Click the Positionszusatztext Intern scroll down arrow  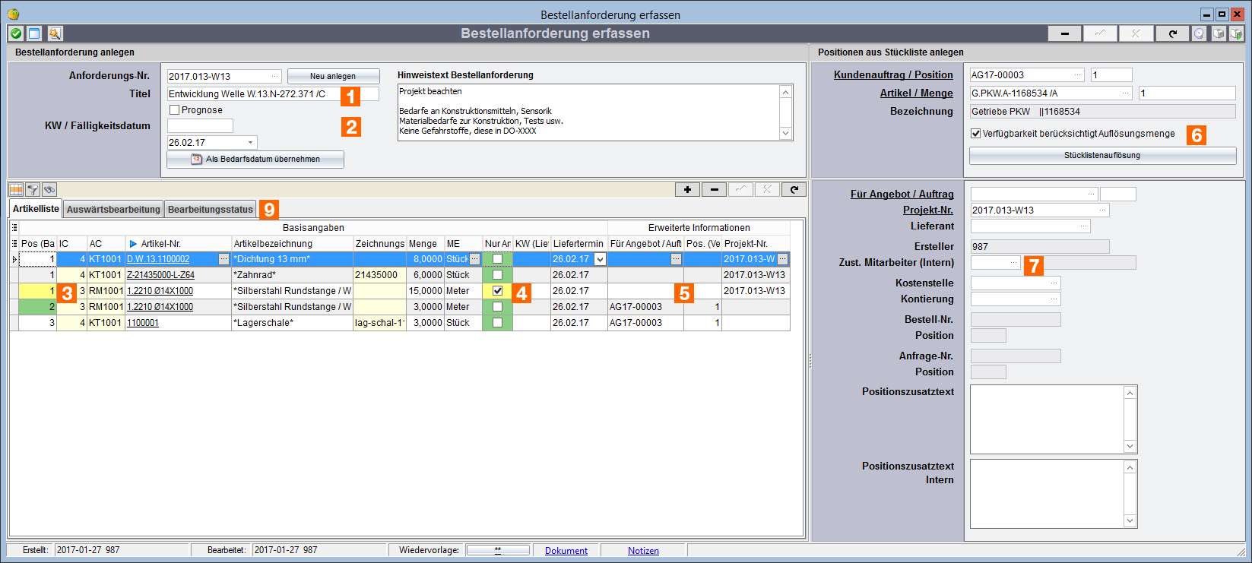[1130, 521]
